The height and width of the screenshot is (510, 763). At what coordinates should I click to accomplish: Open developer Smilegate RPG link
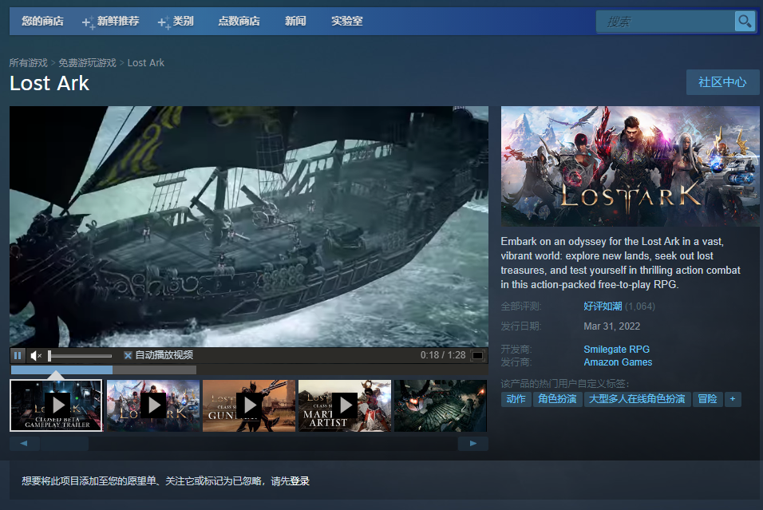616,349
